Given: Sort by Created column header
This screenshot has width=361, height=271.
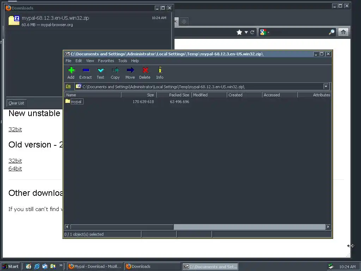Looking at the screenshot, I should click(244, 95).
